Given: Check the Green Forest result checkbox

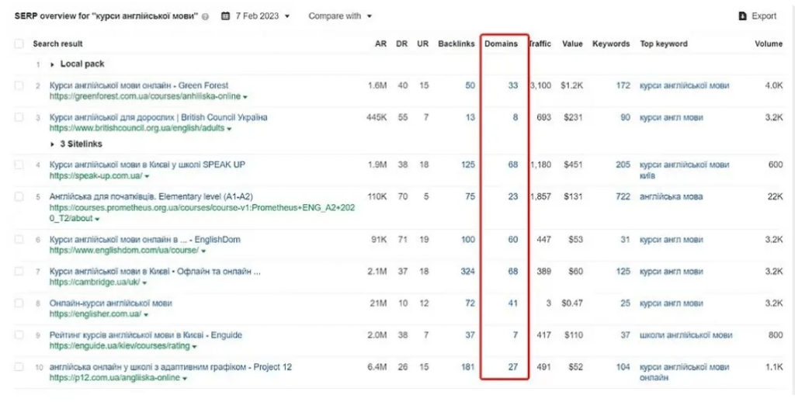Looking at the screenshot, I should tap(19, 85).
